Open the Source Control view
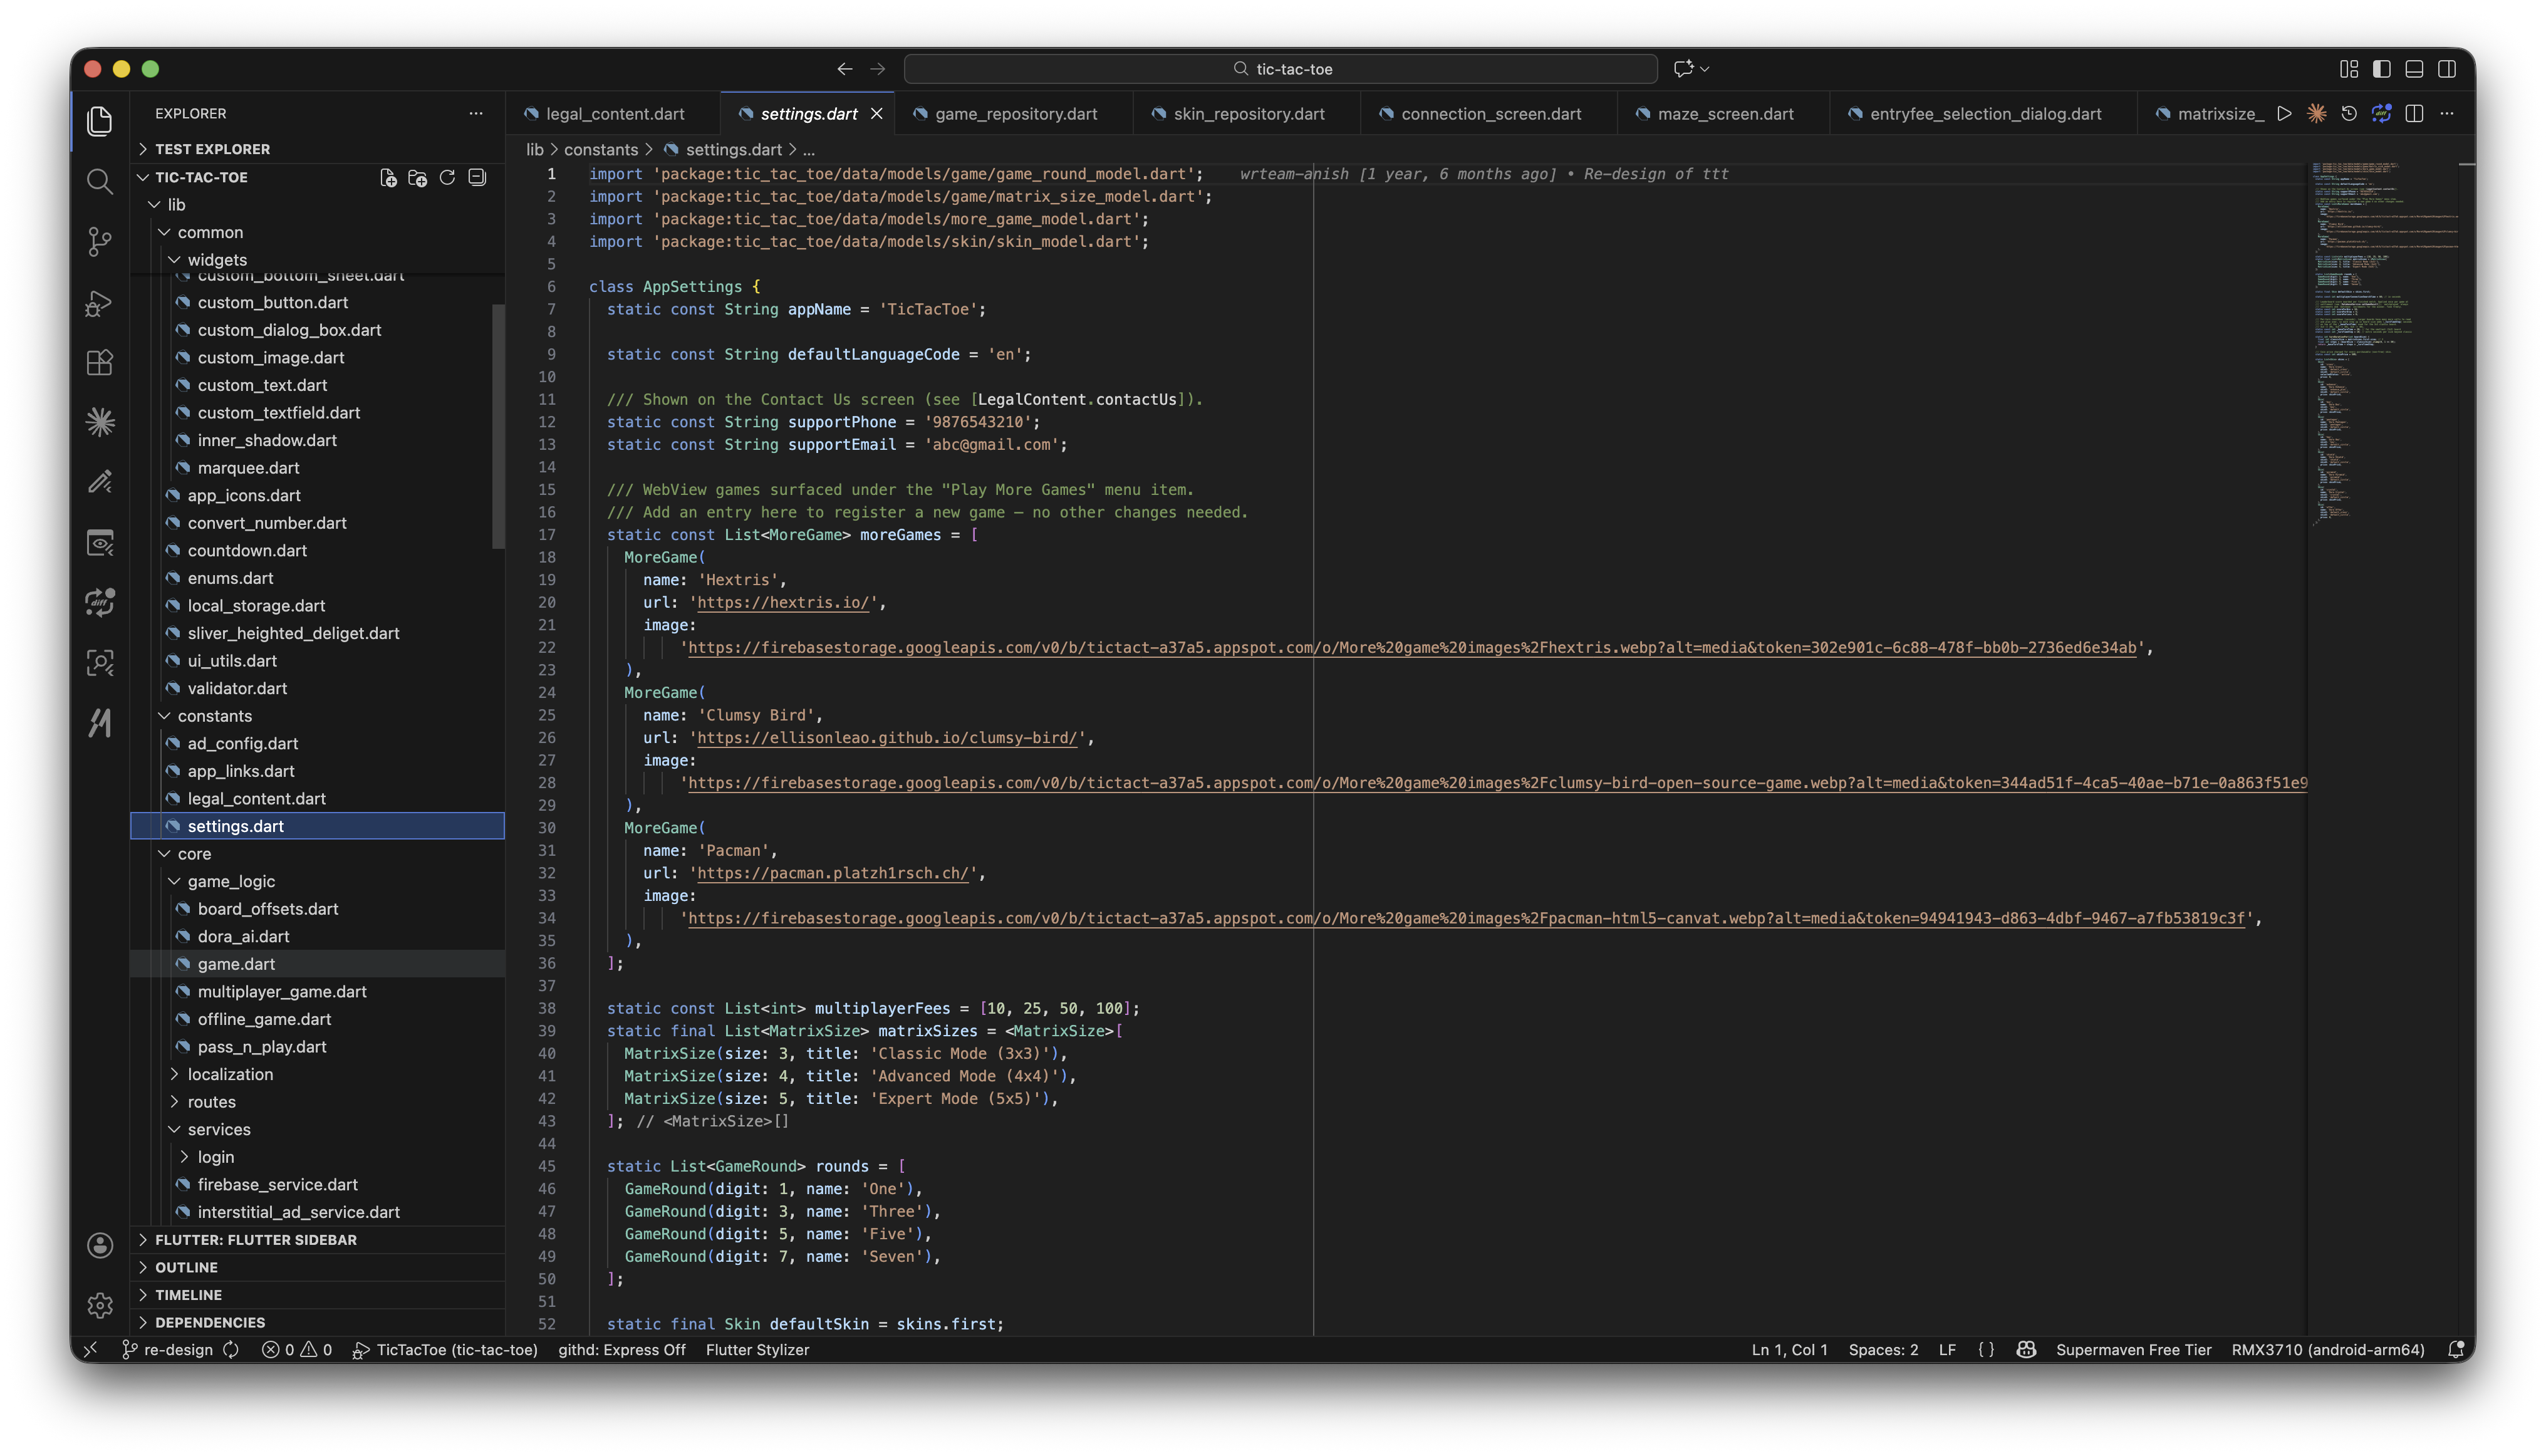Screen dimensions: 2546x1456 tap(99, 241)
